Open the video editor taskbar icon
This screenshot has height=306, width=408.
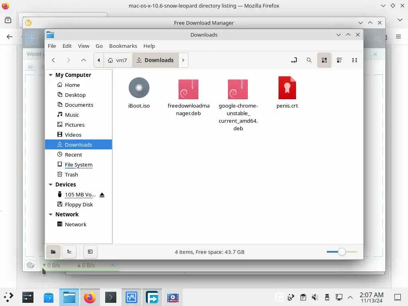click(x=173, y=297)
